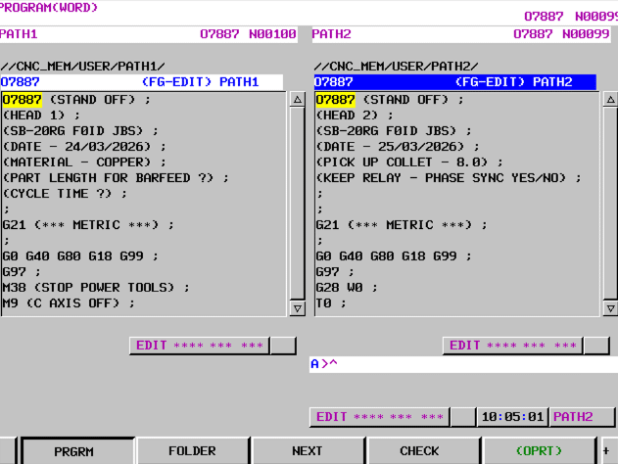Click the M38 STOP POWER TOOLS line
The image size is (618, 464).
96,288
